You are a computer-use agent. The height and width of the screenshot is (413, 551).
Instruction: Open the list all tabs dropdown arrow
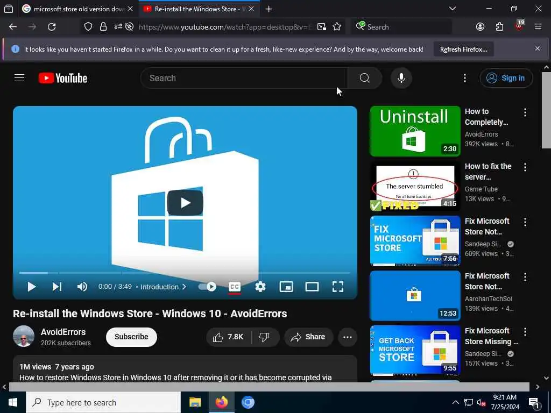(452, 9)
